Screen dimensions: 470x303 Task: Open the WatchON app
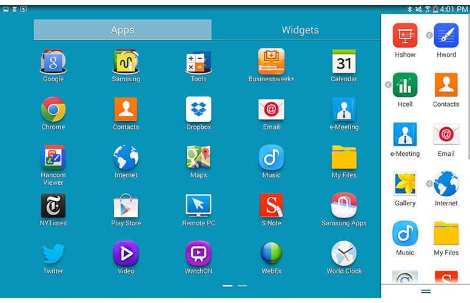pyautogui.click(x=198, y=253)
